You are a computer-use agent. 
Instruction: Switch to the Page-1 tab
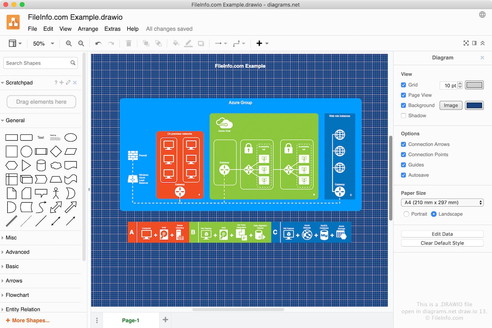(x=130, y=320)
